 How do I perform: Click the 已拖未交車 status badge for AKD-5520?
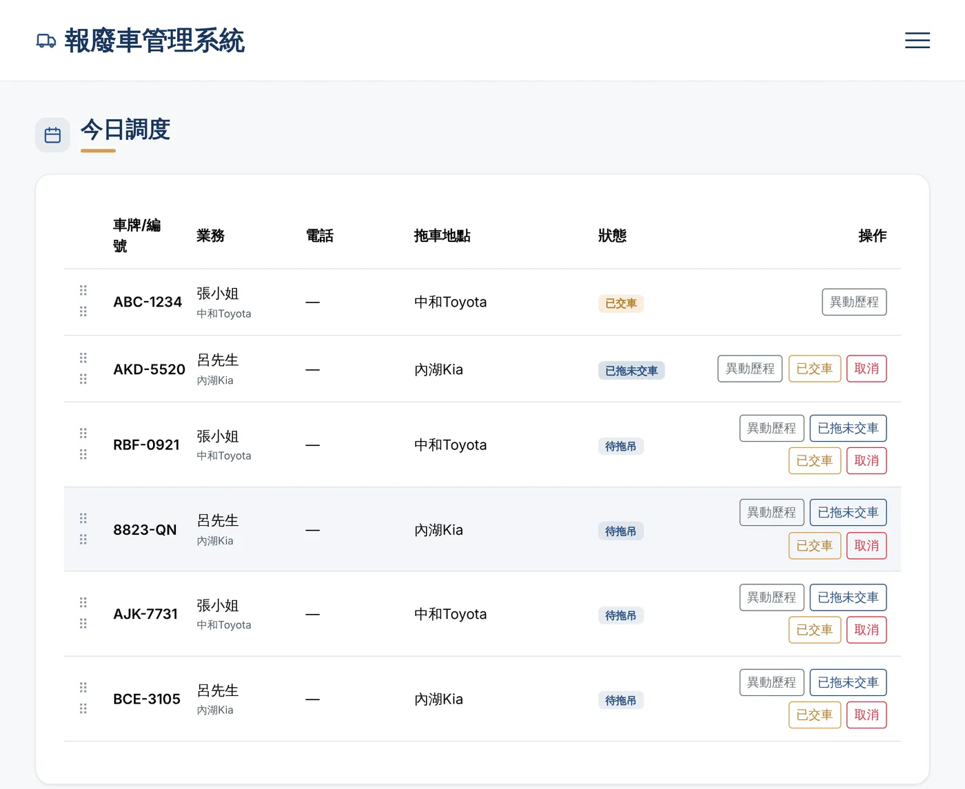coord(631,371)
